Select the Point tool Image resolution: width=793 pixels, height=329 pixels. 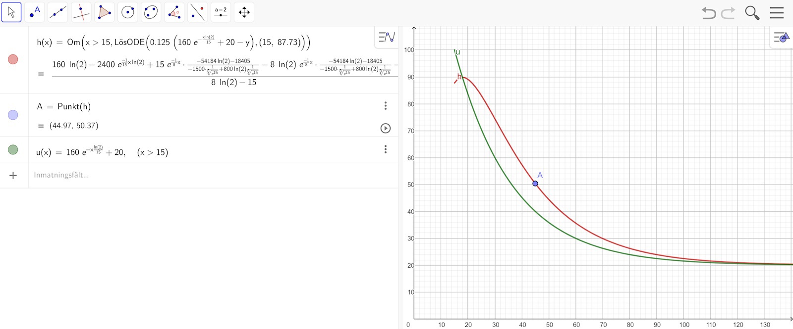click(x=35, y=12)
